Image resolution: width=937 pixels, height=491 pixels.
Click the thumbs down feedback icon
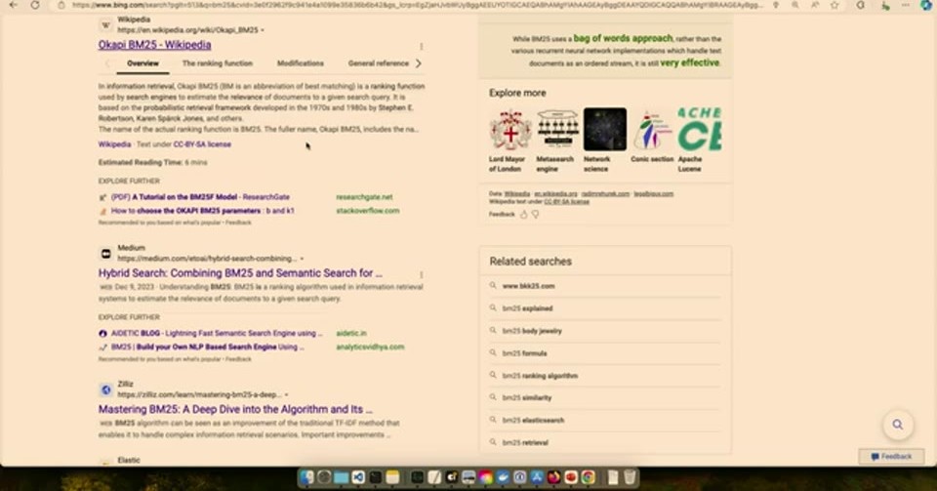pyautogui.click(x=536, y=215)
